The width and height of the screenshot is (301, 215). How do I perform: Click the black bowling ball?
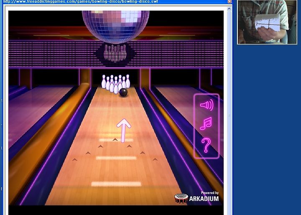point(123,93)
